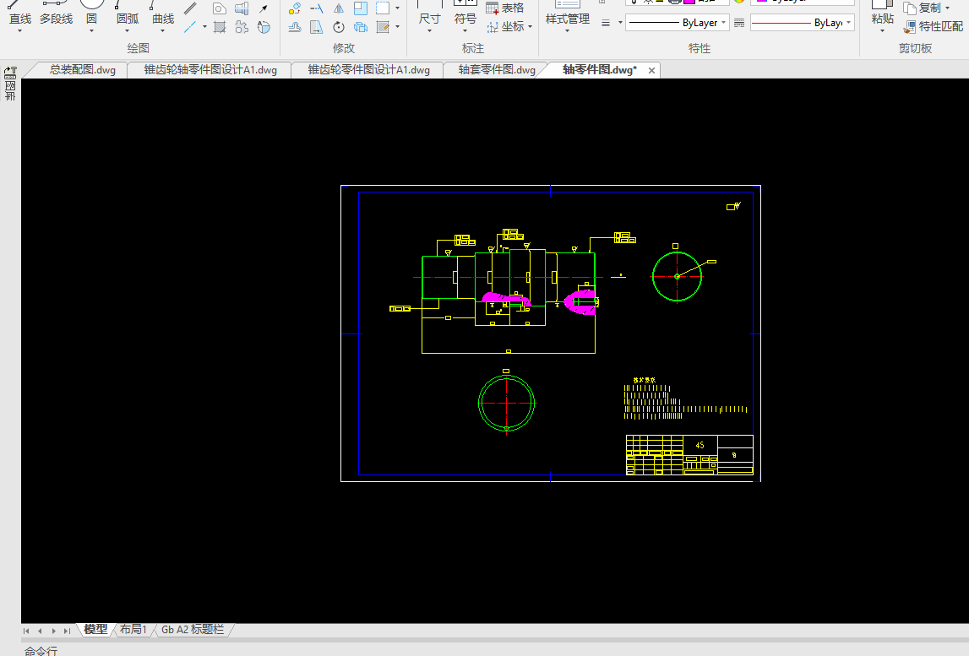Viewport: 969px width, 656px height.
Task: Click the 复制 copy icon
Action: (910, 8)
